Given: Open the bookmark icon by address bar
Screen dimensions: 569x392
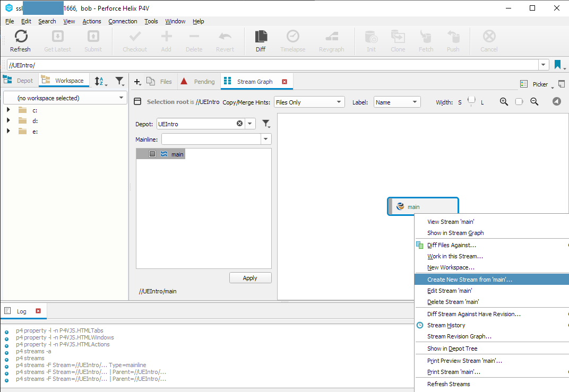Looking at the screenshot, I should tap(558, 65).
